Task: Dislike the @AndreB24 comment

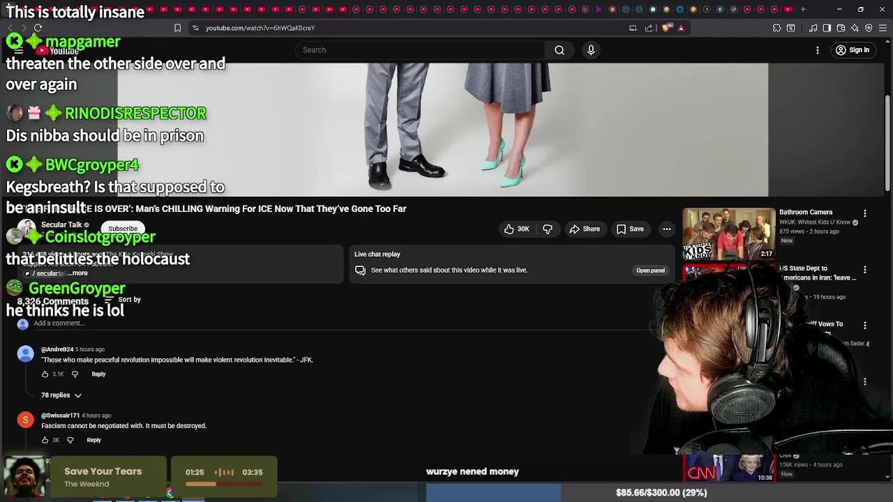Action: [75, 374]
